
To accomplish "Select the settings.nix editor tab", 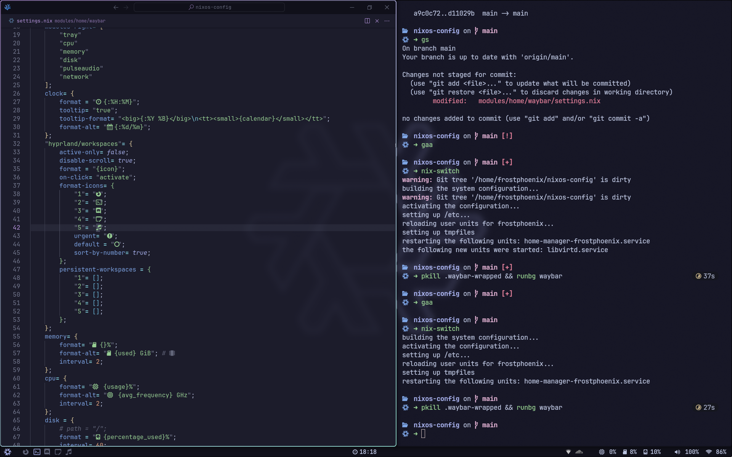I will click(x=34, y=21).
